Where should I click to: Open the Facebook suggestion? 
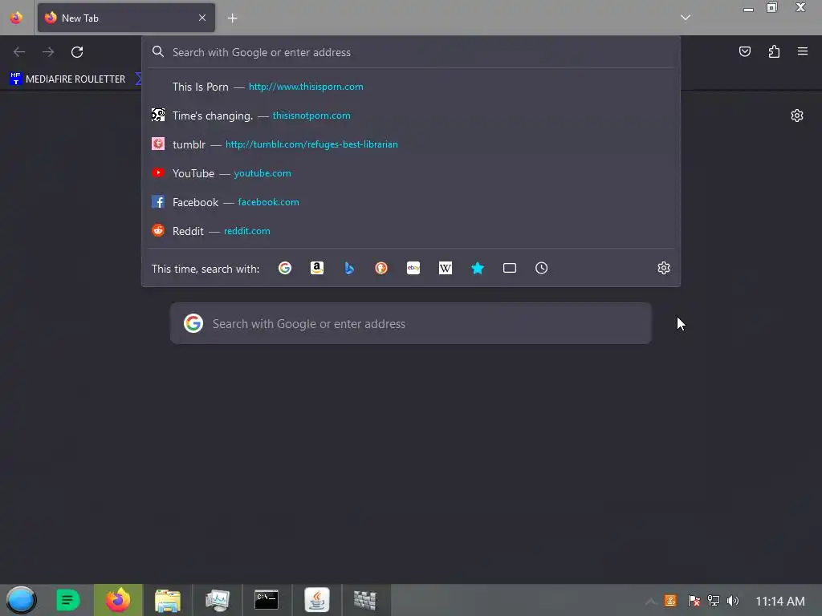coord(411,202)
